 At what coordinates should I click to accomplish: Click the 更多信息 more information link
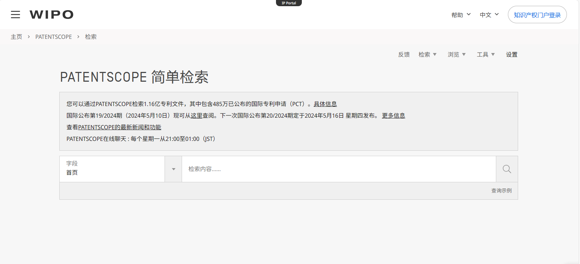pyautogui.click(x=393, y=115)
